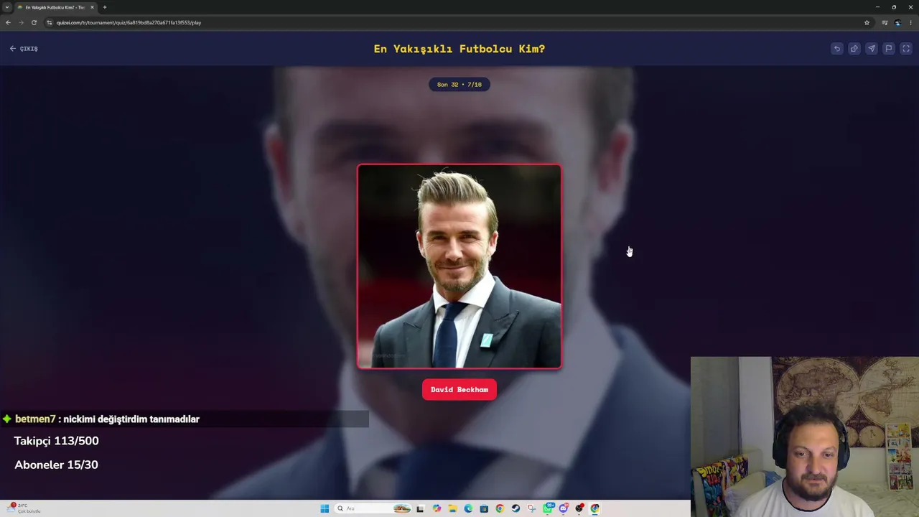The height and width of the screenshot is (517, 919).
Task: Click the quiz title En Yakışıklı Futbolcu Kim?
Action: (x=459, y=49)
